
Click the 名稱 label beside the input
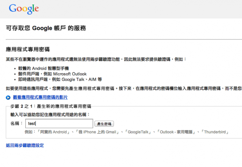point(16,123)
